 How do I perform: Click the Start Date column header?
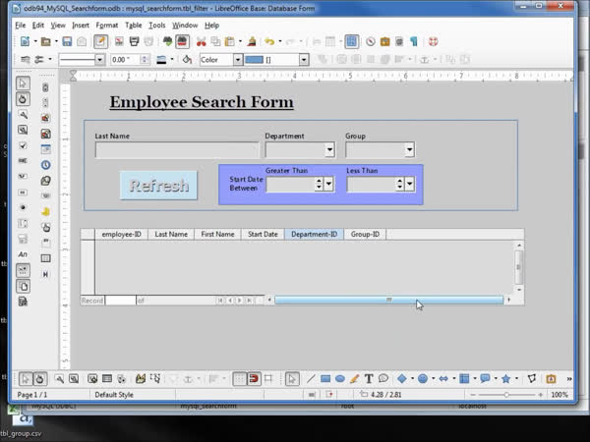pyautogui.click(x=263, y=235)
